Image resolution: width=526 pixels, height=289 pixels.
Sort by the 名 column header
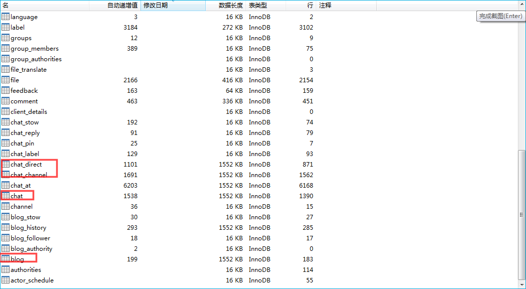tap(44, 5)
